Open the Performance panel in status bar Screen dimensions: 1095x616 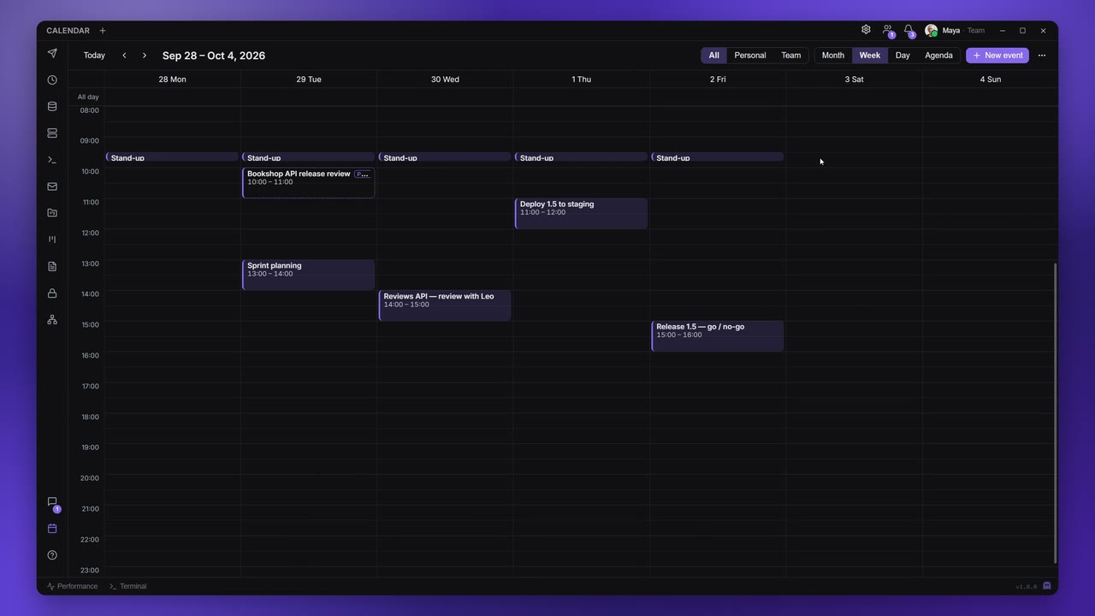tap(73, 586)
